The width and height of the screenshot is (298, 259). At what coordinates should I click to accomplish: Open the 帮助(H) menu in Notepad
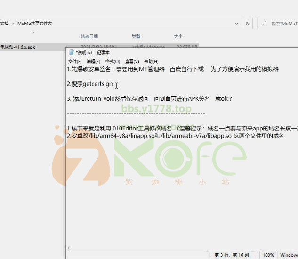(x=151, y=61)
